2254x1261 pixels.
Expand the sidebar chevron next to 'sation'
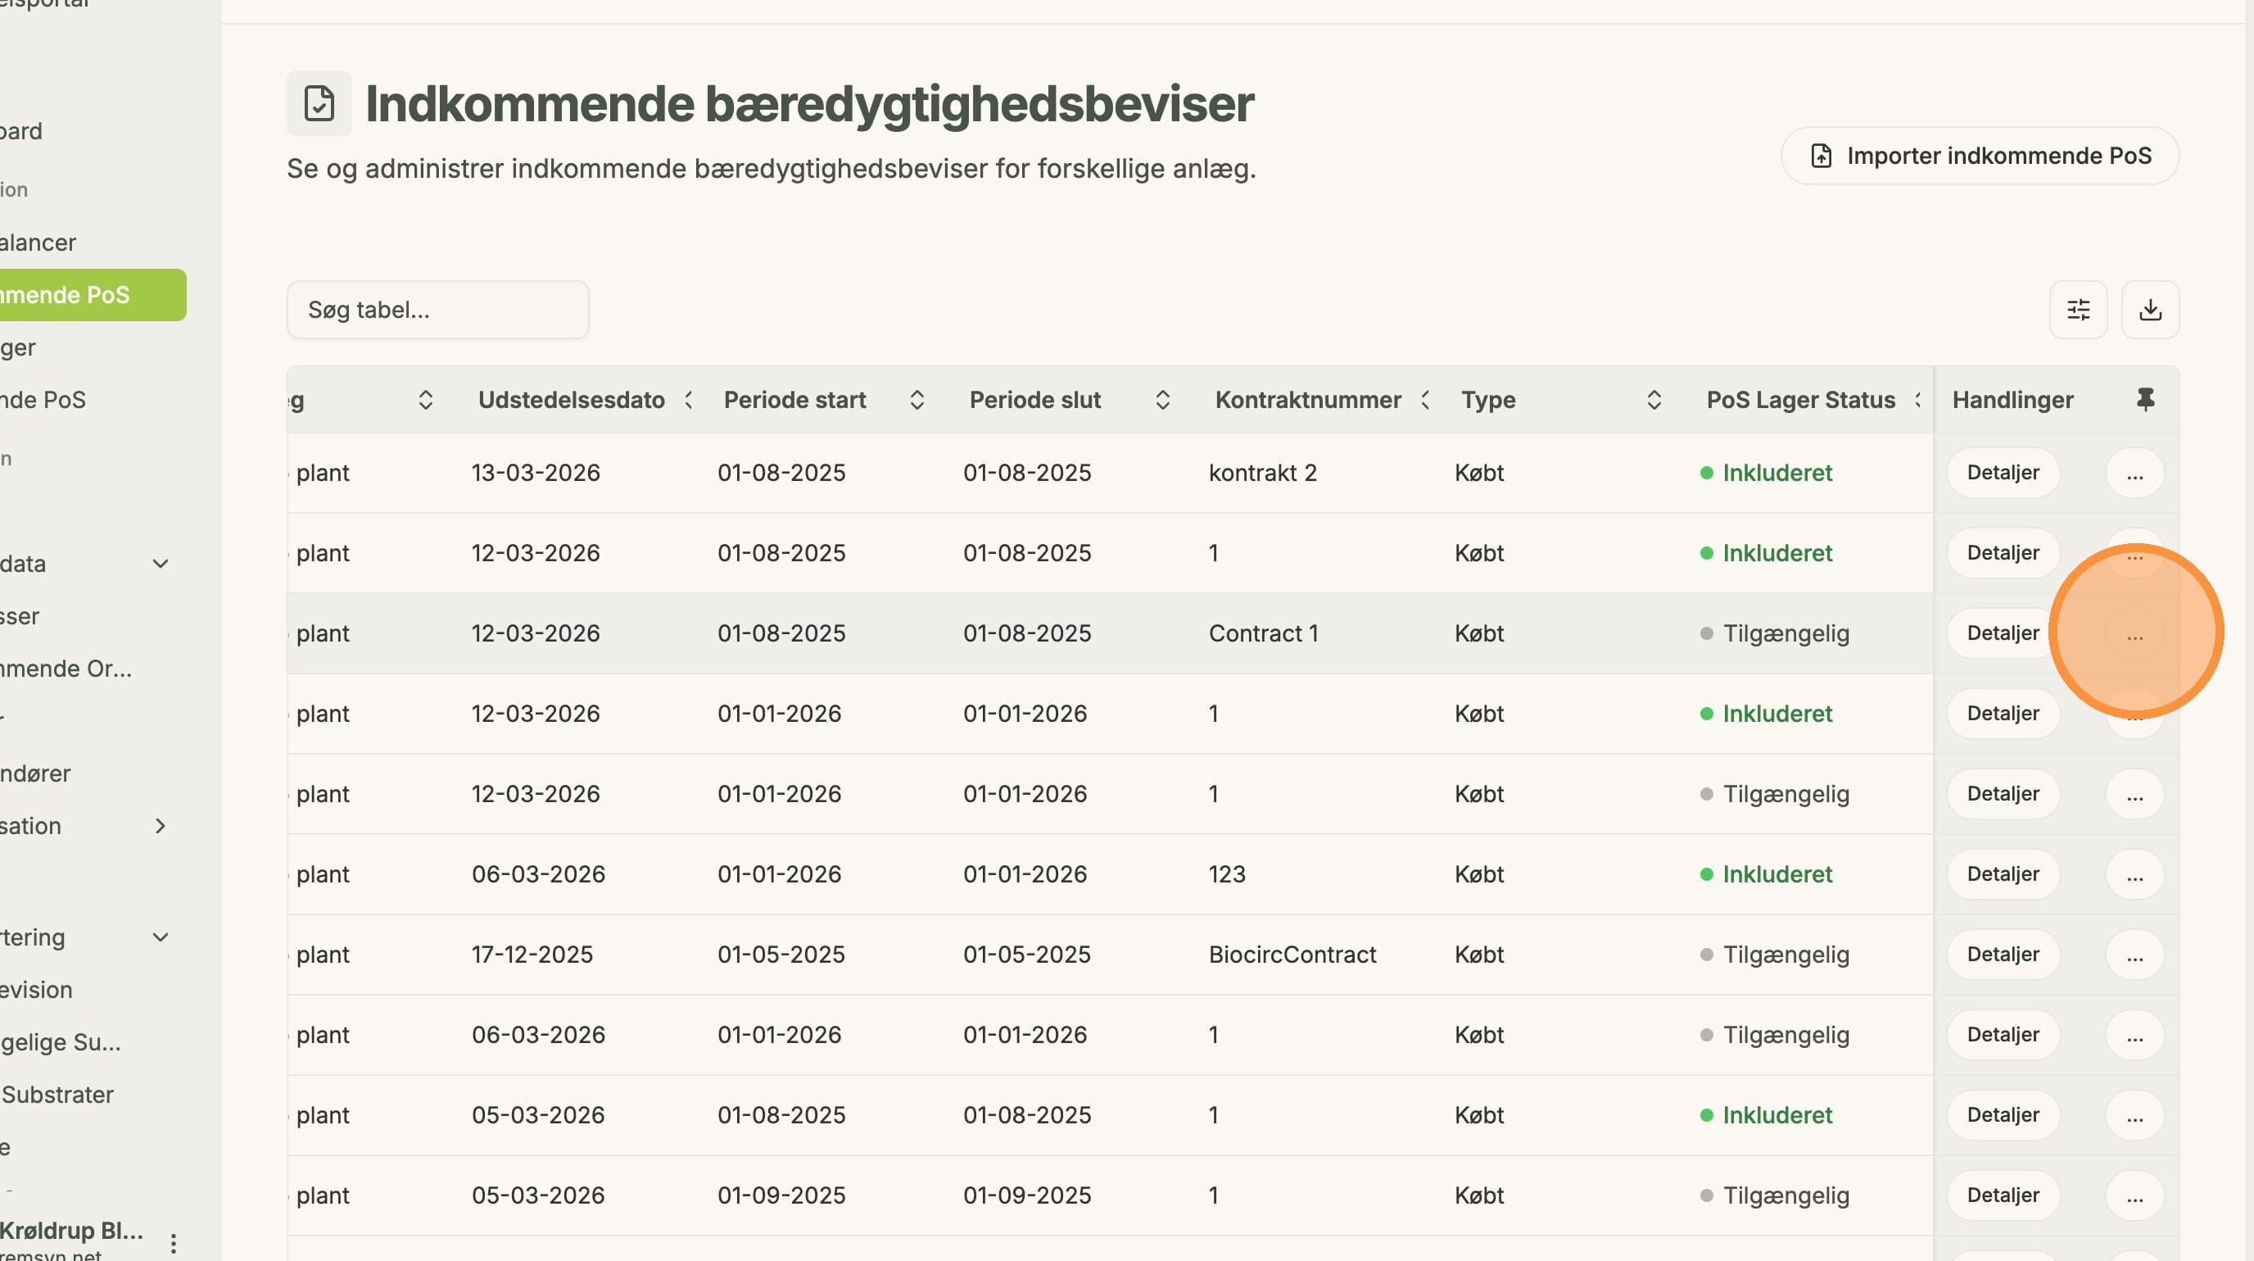tap(161, 826)
